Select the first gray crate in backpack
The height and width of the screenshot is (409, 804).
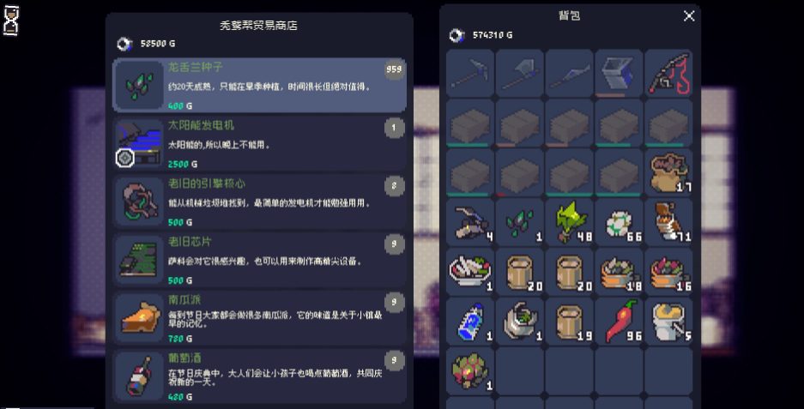click(469, 123)
